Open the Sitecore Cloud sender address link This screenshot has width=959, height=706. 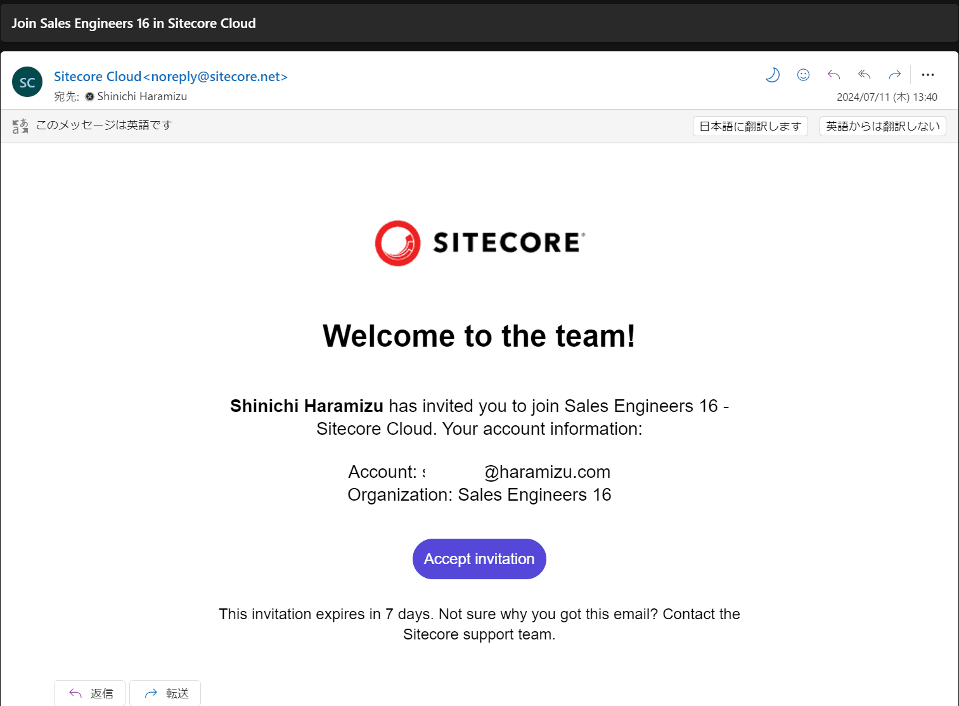click(171, 77)
